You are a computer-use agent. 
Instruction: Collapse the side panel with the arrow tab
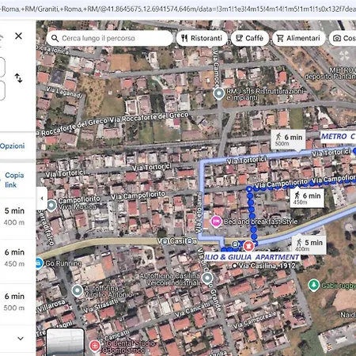(42, 199)
